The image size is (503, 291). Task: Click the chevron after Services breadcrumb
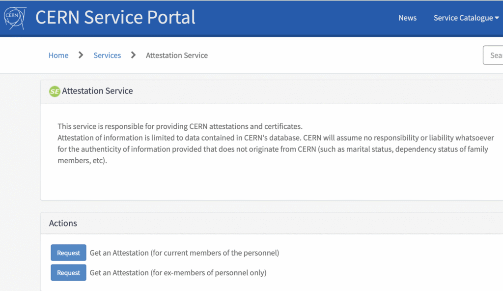[x=133, y=55]
